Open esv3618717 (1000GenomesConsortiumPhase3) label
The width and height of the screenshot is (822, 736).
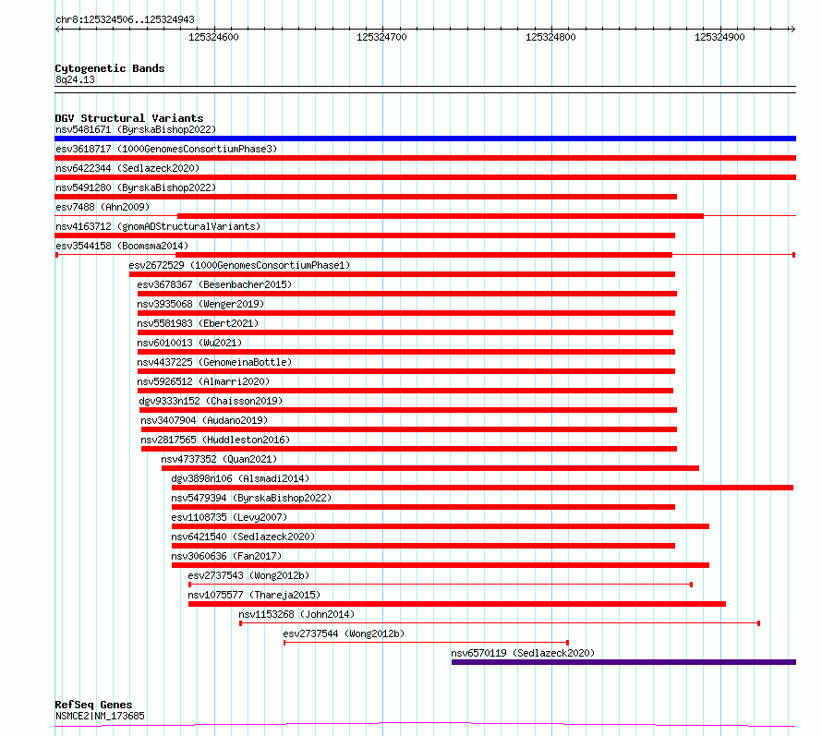coord(166,149)
